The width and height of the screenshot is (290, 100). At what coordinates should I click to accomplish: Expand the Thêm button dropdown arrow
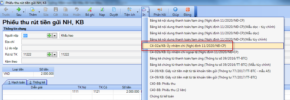[39, 12]
